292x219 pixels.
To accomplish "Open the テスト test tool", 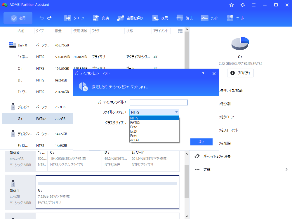I will [209, 18].
